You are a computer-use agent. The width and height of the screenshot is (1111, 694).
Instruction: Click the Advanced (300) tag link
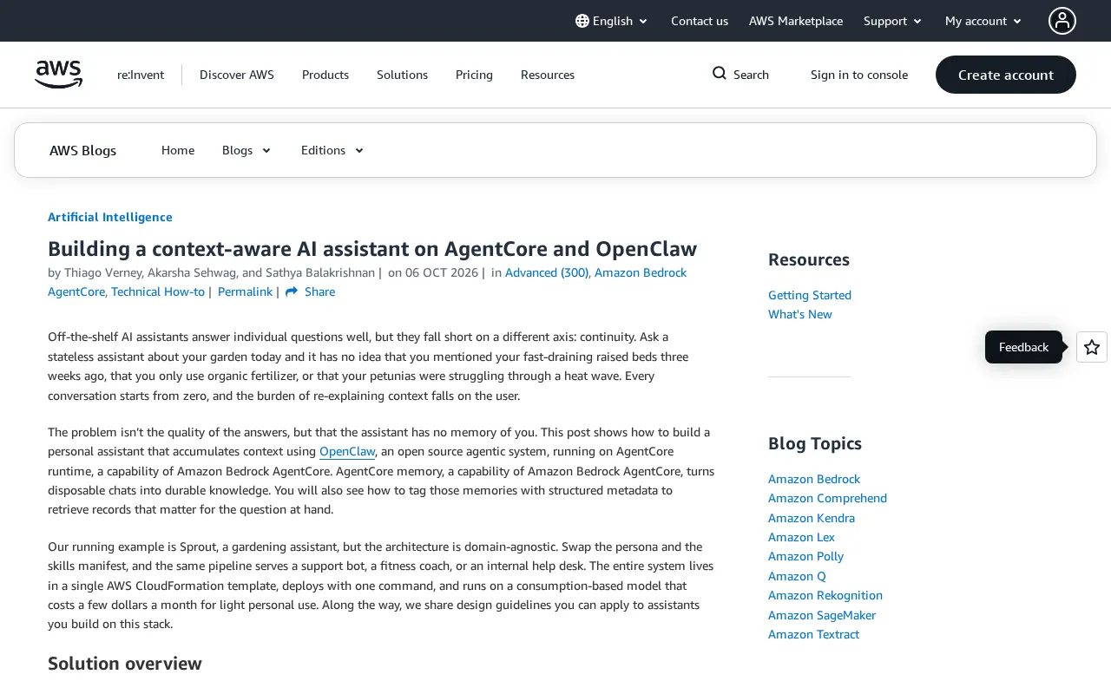[x=547, y=272]
